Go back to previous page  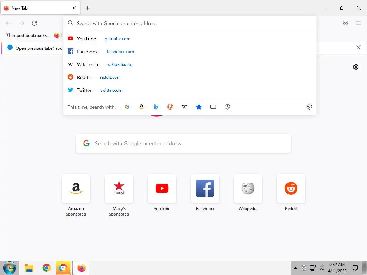(9, 23)
